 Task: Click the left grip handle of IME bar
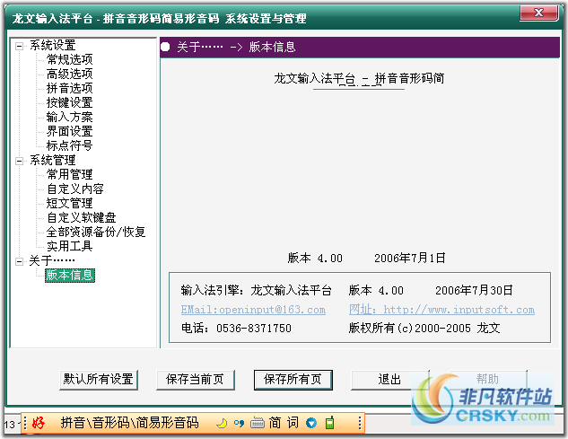[25, 423]
